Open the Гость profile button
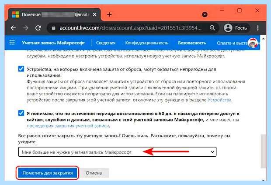Image resolution: width=271 pixels, height=185 pixels. [x=236, y=28]
